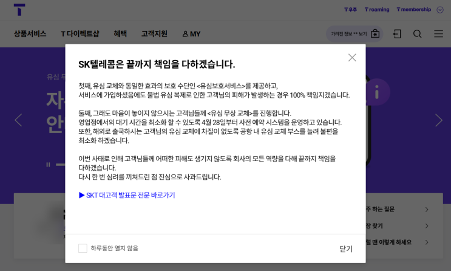Check 하루동안 열지 않음 checkbox
This screenshot has height=271, width=451.
point(83,249)
